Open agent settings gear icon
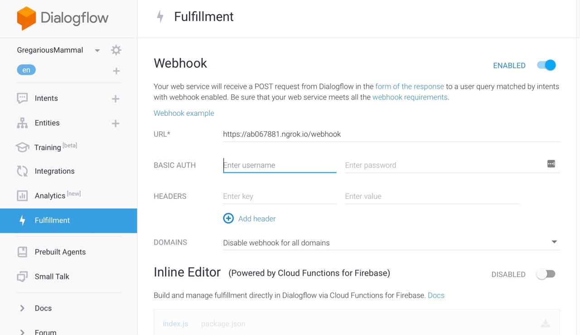Screen dimensions: 580x335 point(116,50)
